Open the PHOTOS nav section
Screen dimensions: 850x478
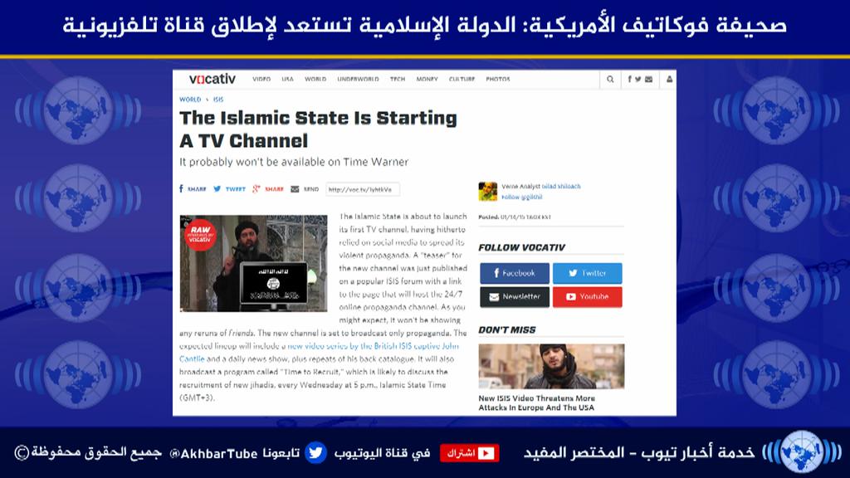pos(498,79)
